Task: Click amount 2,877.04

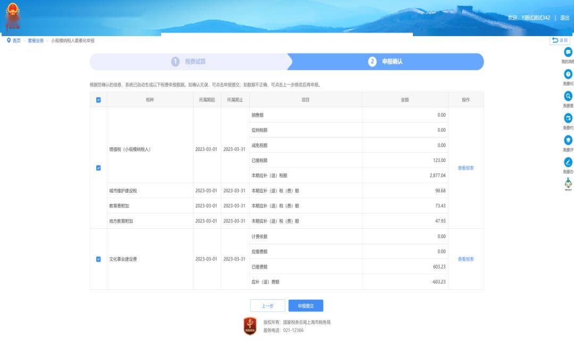Action: click(438, 176)
